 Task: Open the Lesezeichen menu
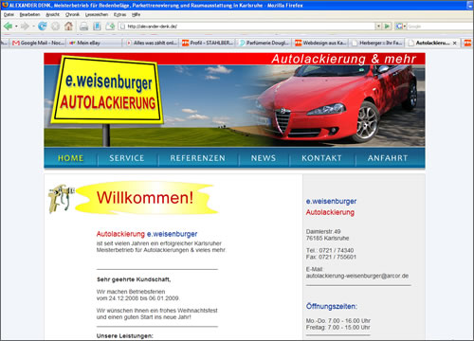(x=97, y=14)
